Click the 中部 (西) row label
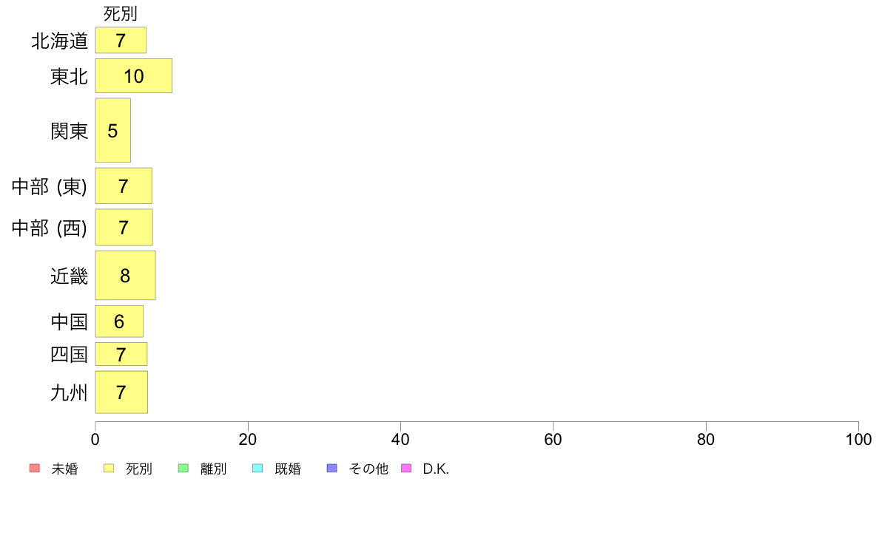 click(50, 228)
